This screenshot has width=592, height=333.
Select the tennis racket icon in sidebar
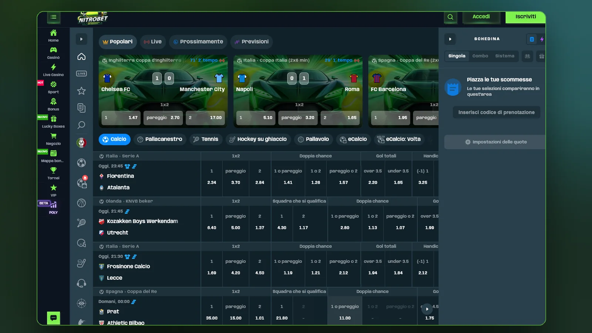point(81,223)
